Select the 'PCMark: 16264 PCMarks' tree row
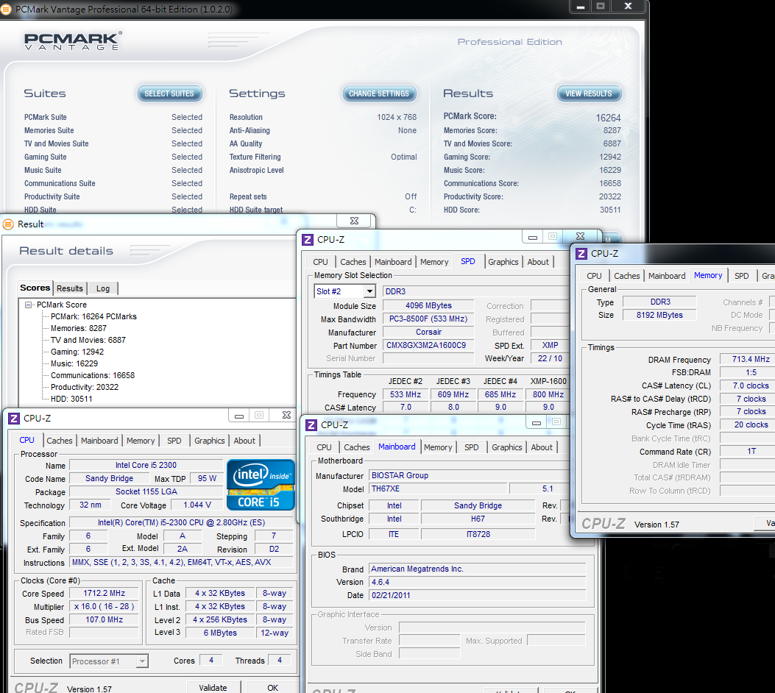This screenshot has height=693, width=775. [94, 316]
